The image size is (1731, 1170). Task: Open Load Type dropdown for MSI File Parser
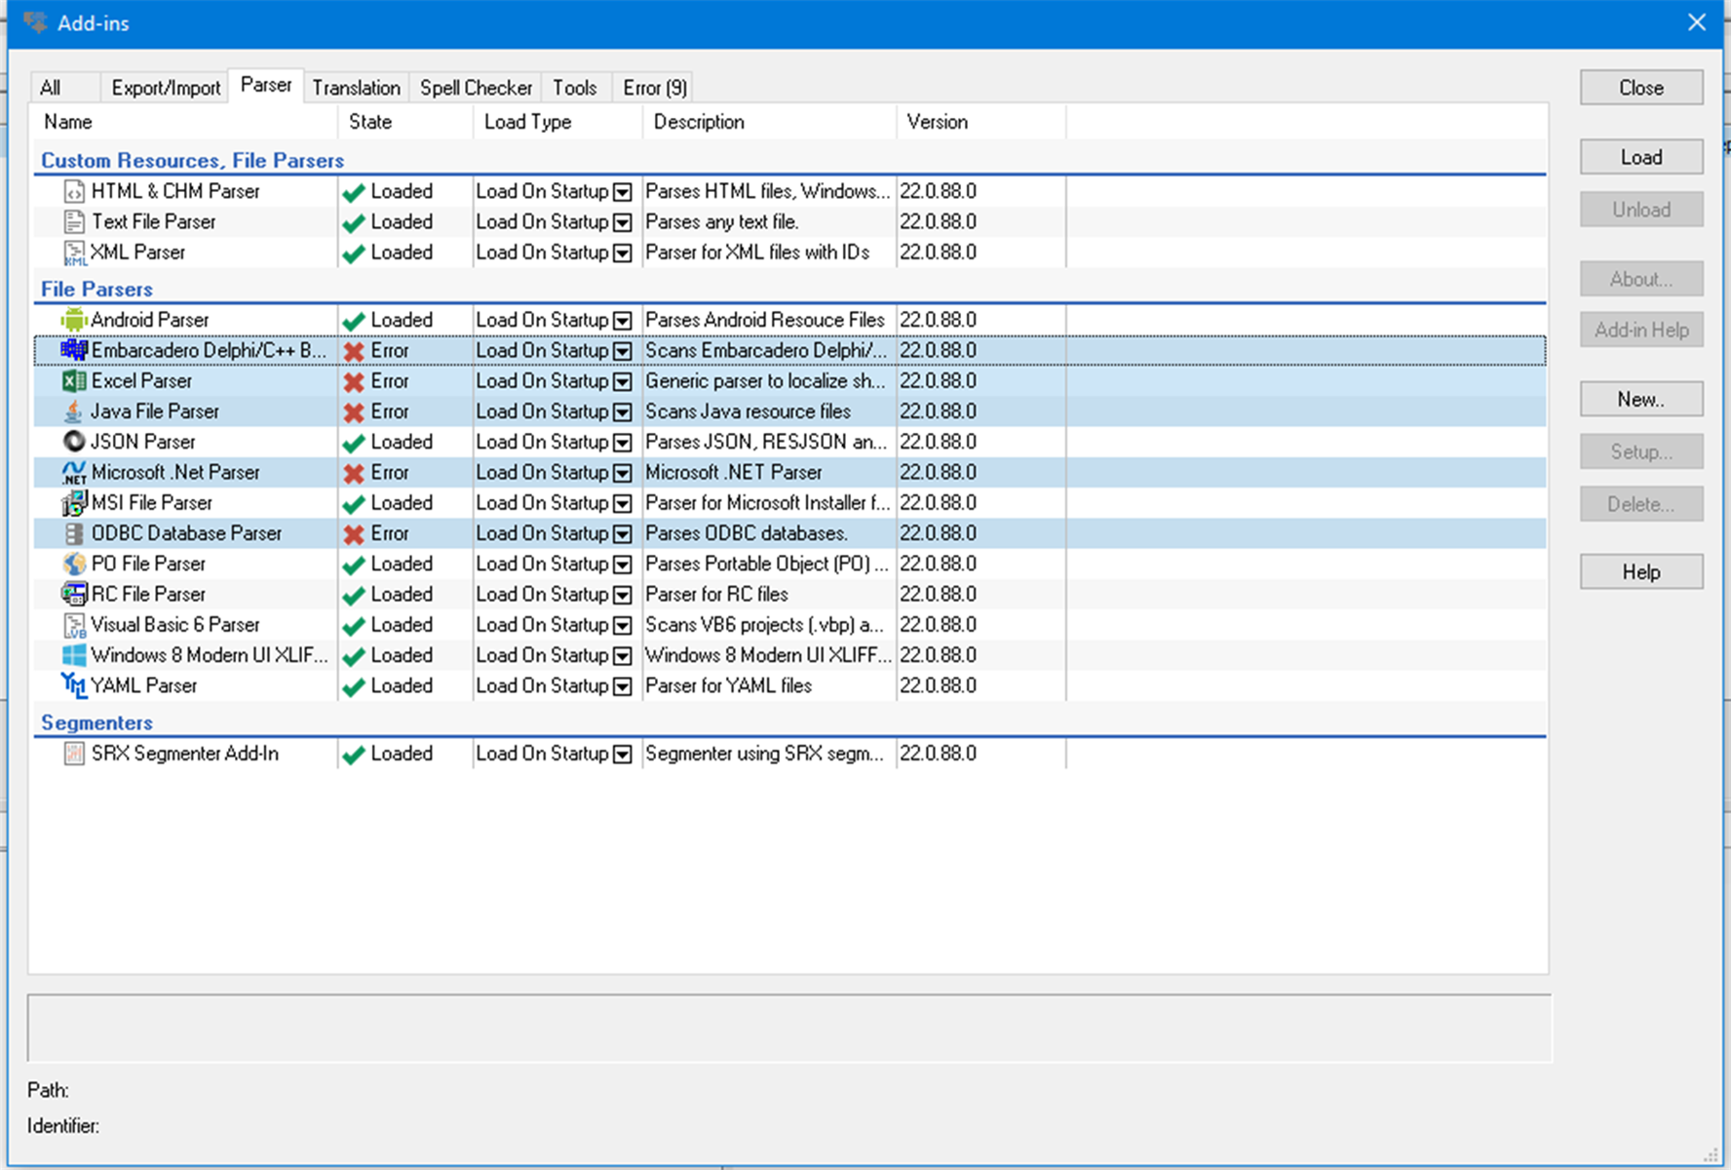coord(623,503)
